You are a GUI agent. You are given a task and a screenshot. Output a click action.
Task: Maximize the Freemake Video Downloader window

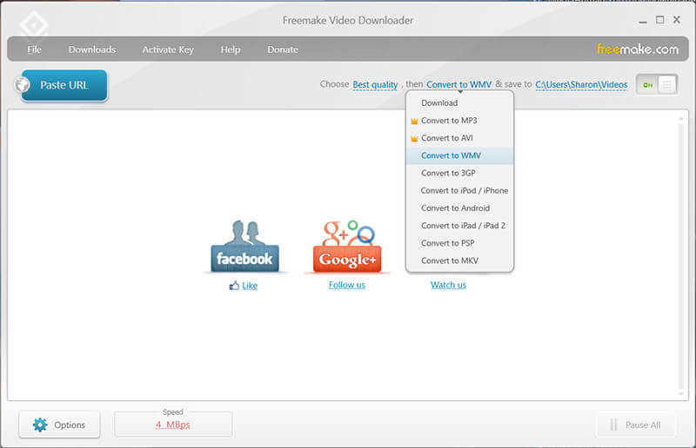660,20
